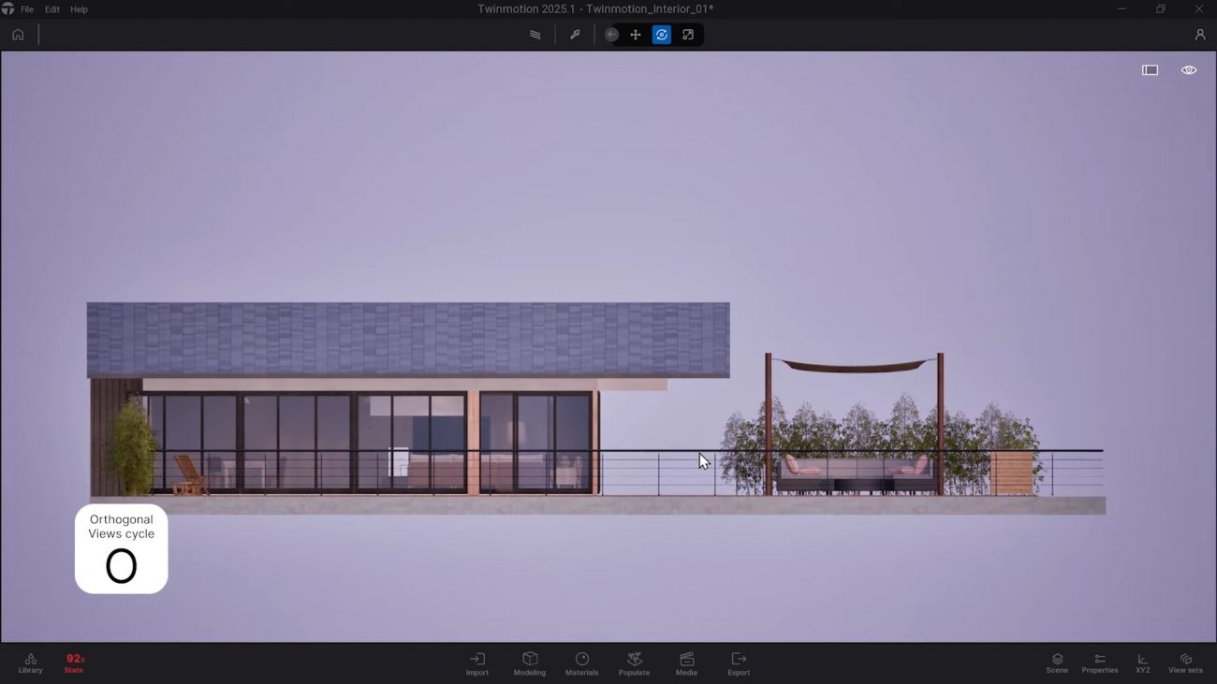
Task: Toggle the side panel layout view
Action: [x=1150, y=70]
